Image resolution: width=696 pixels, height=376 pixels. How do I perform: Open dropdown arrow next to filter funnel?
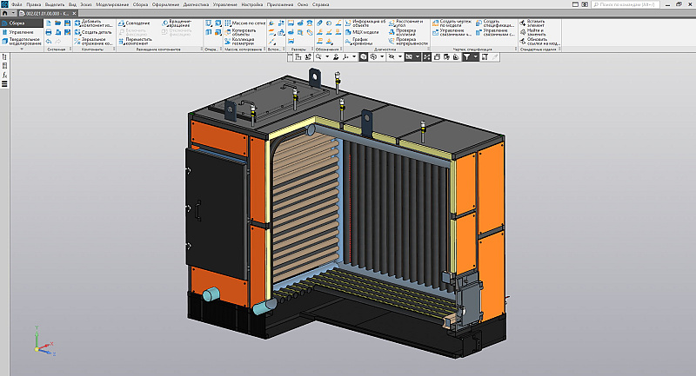(474, 56)
